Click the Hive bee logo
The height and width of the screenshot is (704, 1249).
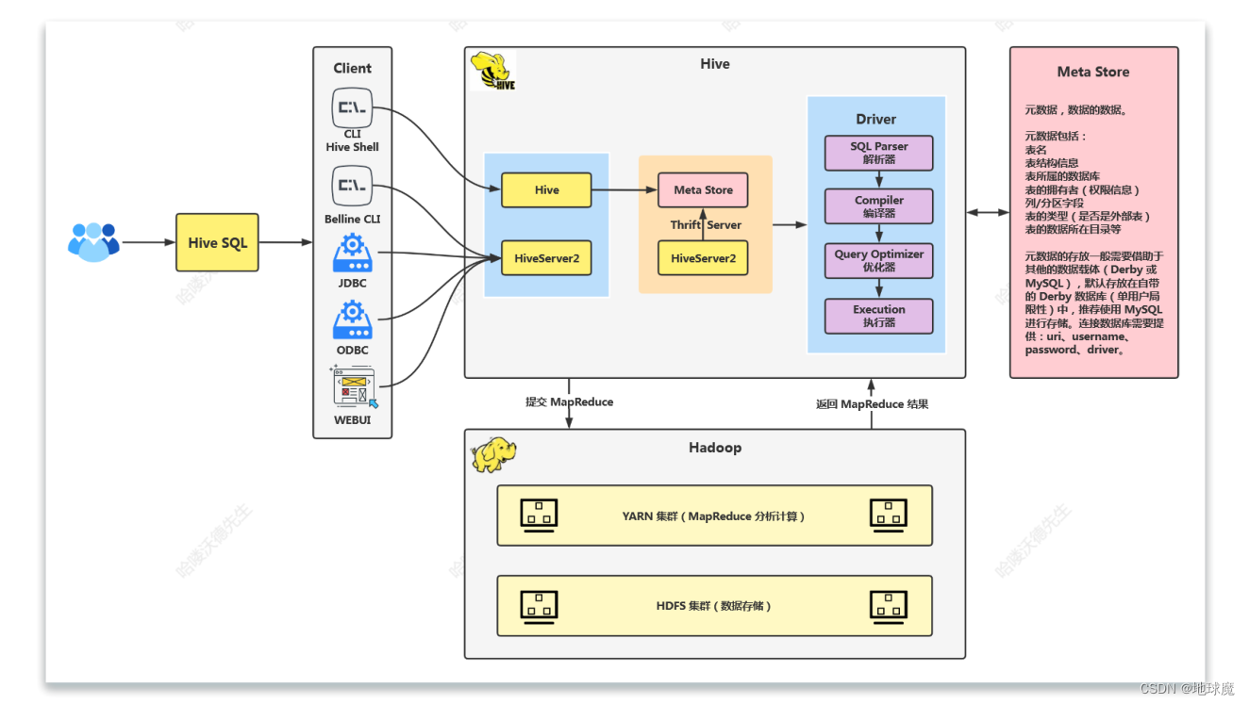coord(492,72)
